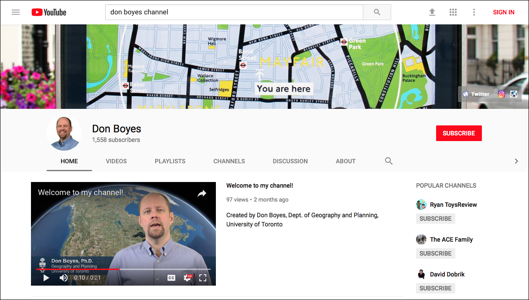529x300 pixels.
Task: Subscribe to David Dobrik
Action: click(x=436, y=288)
